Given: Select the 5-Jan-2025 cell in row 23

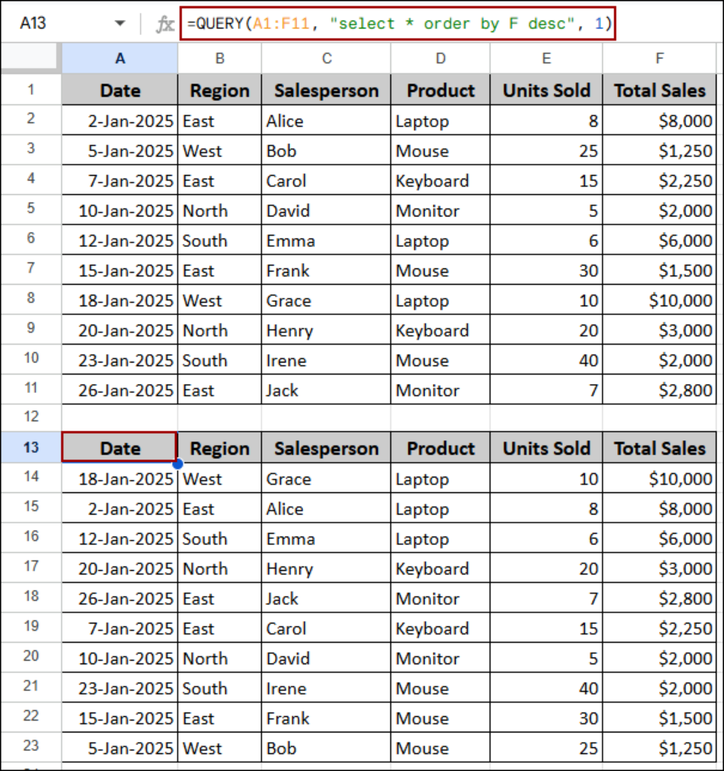Looking at the screenshot, I should pos(120,748).
